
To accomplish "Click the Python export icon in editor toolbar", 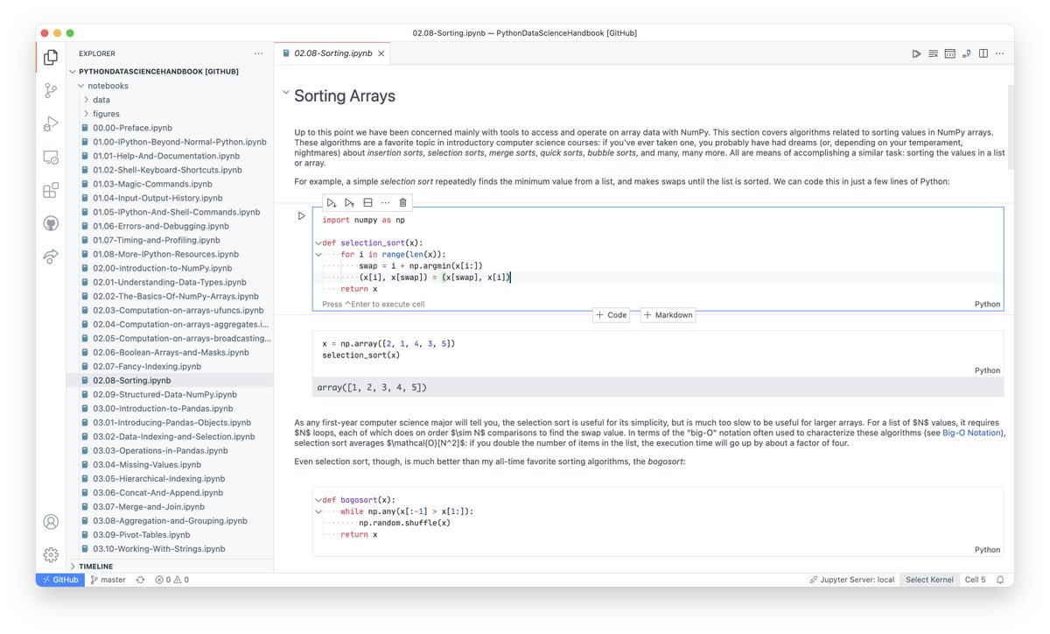I will pos(967,53).
